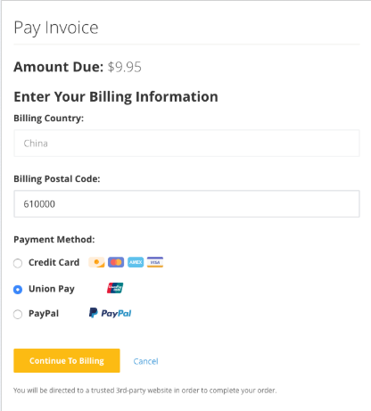Open the Billing Country dropdown
This screenshot has width=371, height=411.
186,144
